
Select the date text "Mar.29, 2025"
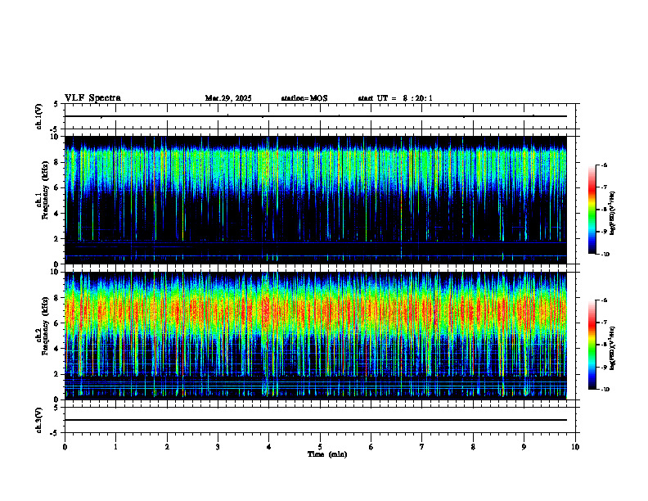(228, 98)
